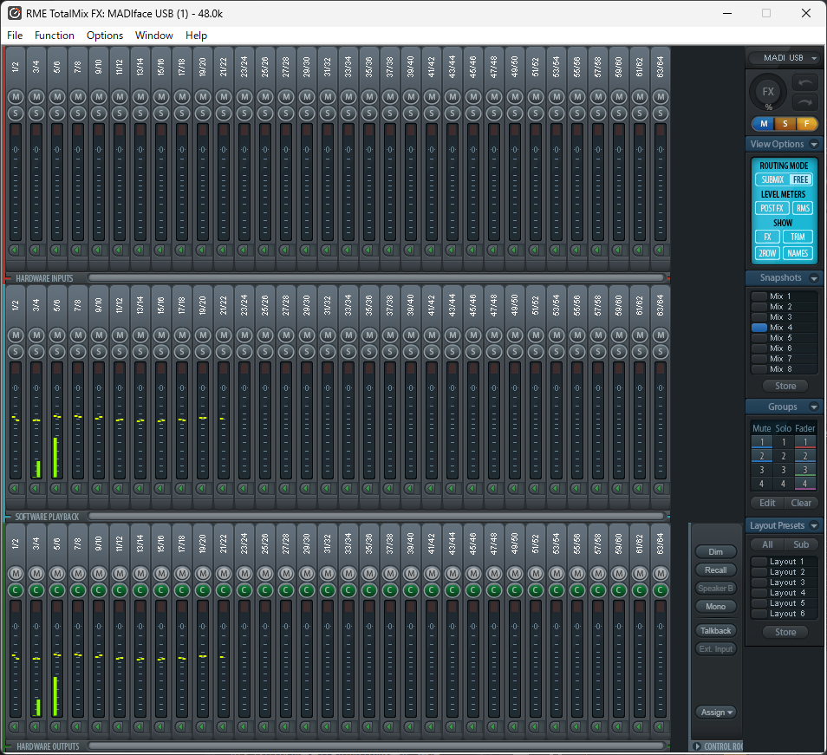Click the FX percent knob
The width and height of the screenshot is (827, 755).
click(x=768, y=92)
